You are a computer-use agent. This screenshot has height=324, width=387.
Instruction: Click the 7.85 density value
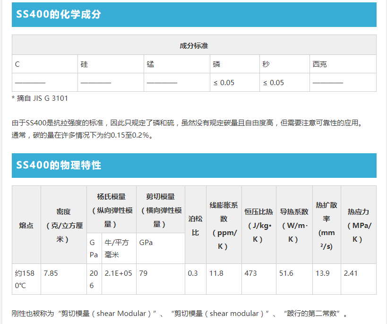coord(49,272)
